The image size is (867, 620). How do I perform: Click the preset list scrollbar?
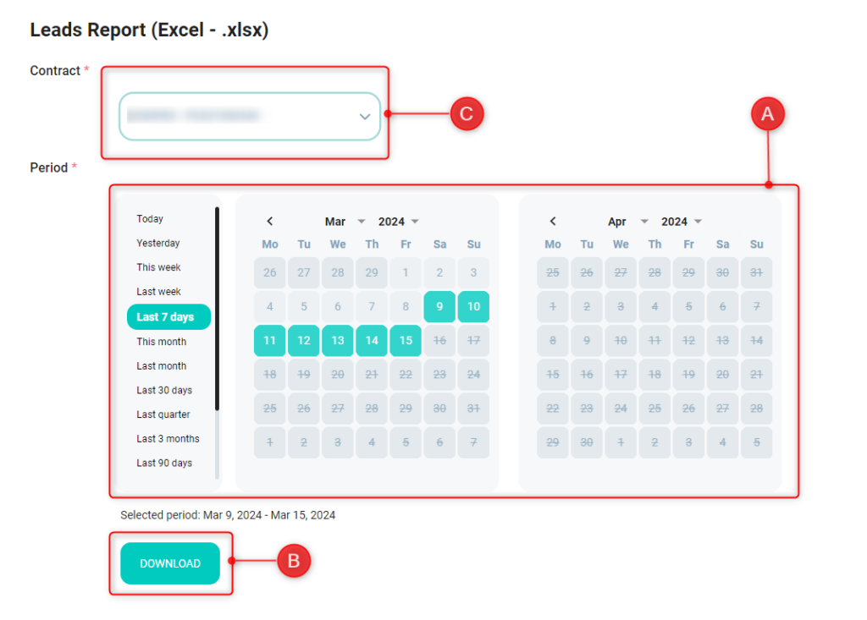click(217, 338)
